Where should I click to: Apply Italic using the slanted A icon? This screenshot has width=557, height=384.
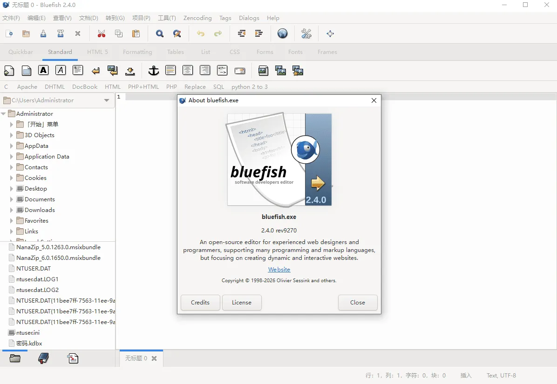tap(61, 70)
